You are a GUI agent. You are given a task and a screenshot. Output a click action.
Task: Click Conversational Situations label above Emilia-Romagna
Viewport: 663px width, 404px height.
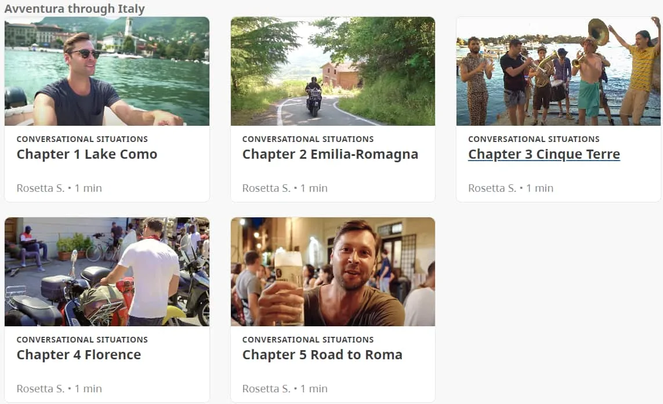[307, 139]
